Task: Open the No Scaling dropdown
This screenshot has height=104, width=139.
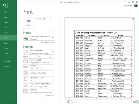Action: 39,91
